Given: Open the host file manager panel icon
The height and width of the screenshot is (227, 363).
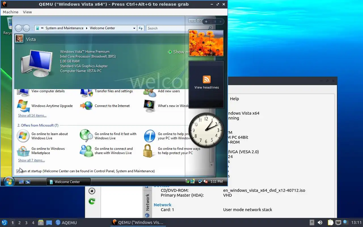Looking at the screenshot, I should pos(41,222).
